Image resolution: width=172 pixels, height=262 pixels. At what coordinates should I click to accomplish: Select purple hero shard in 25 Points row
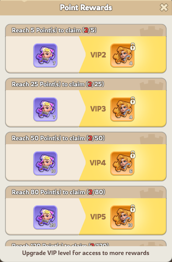[x=45, y=110]
